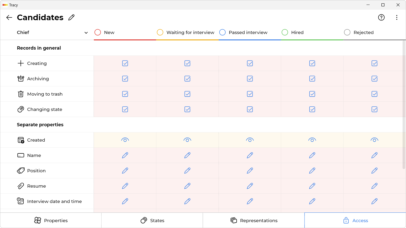Click the vertical scrollbar thumb
This screenshot has width=406, height=228.
[404, 105]
